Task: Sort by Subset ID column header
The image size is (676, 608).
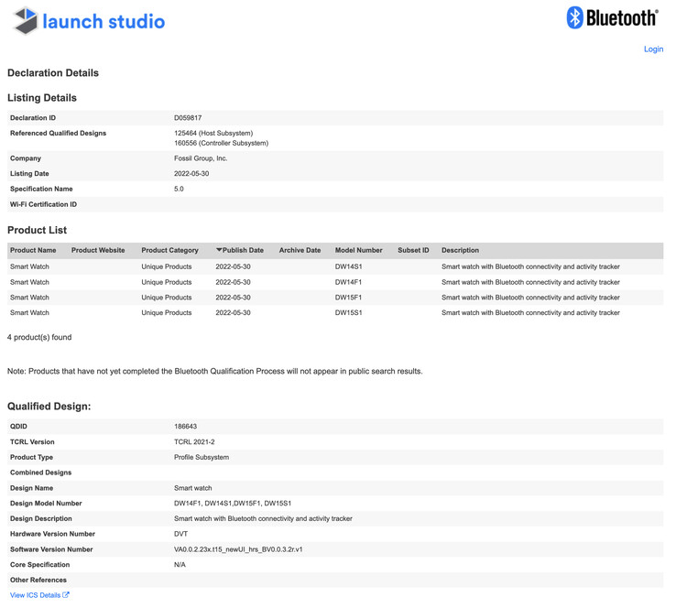Action: pos(413,250)
